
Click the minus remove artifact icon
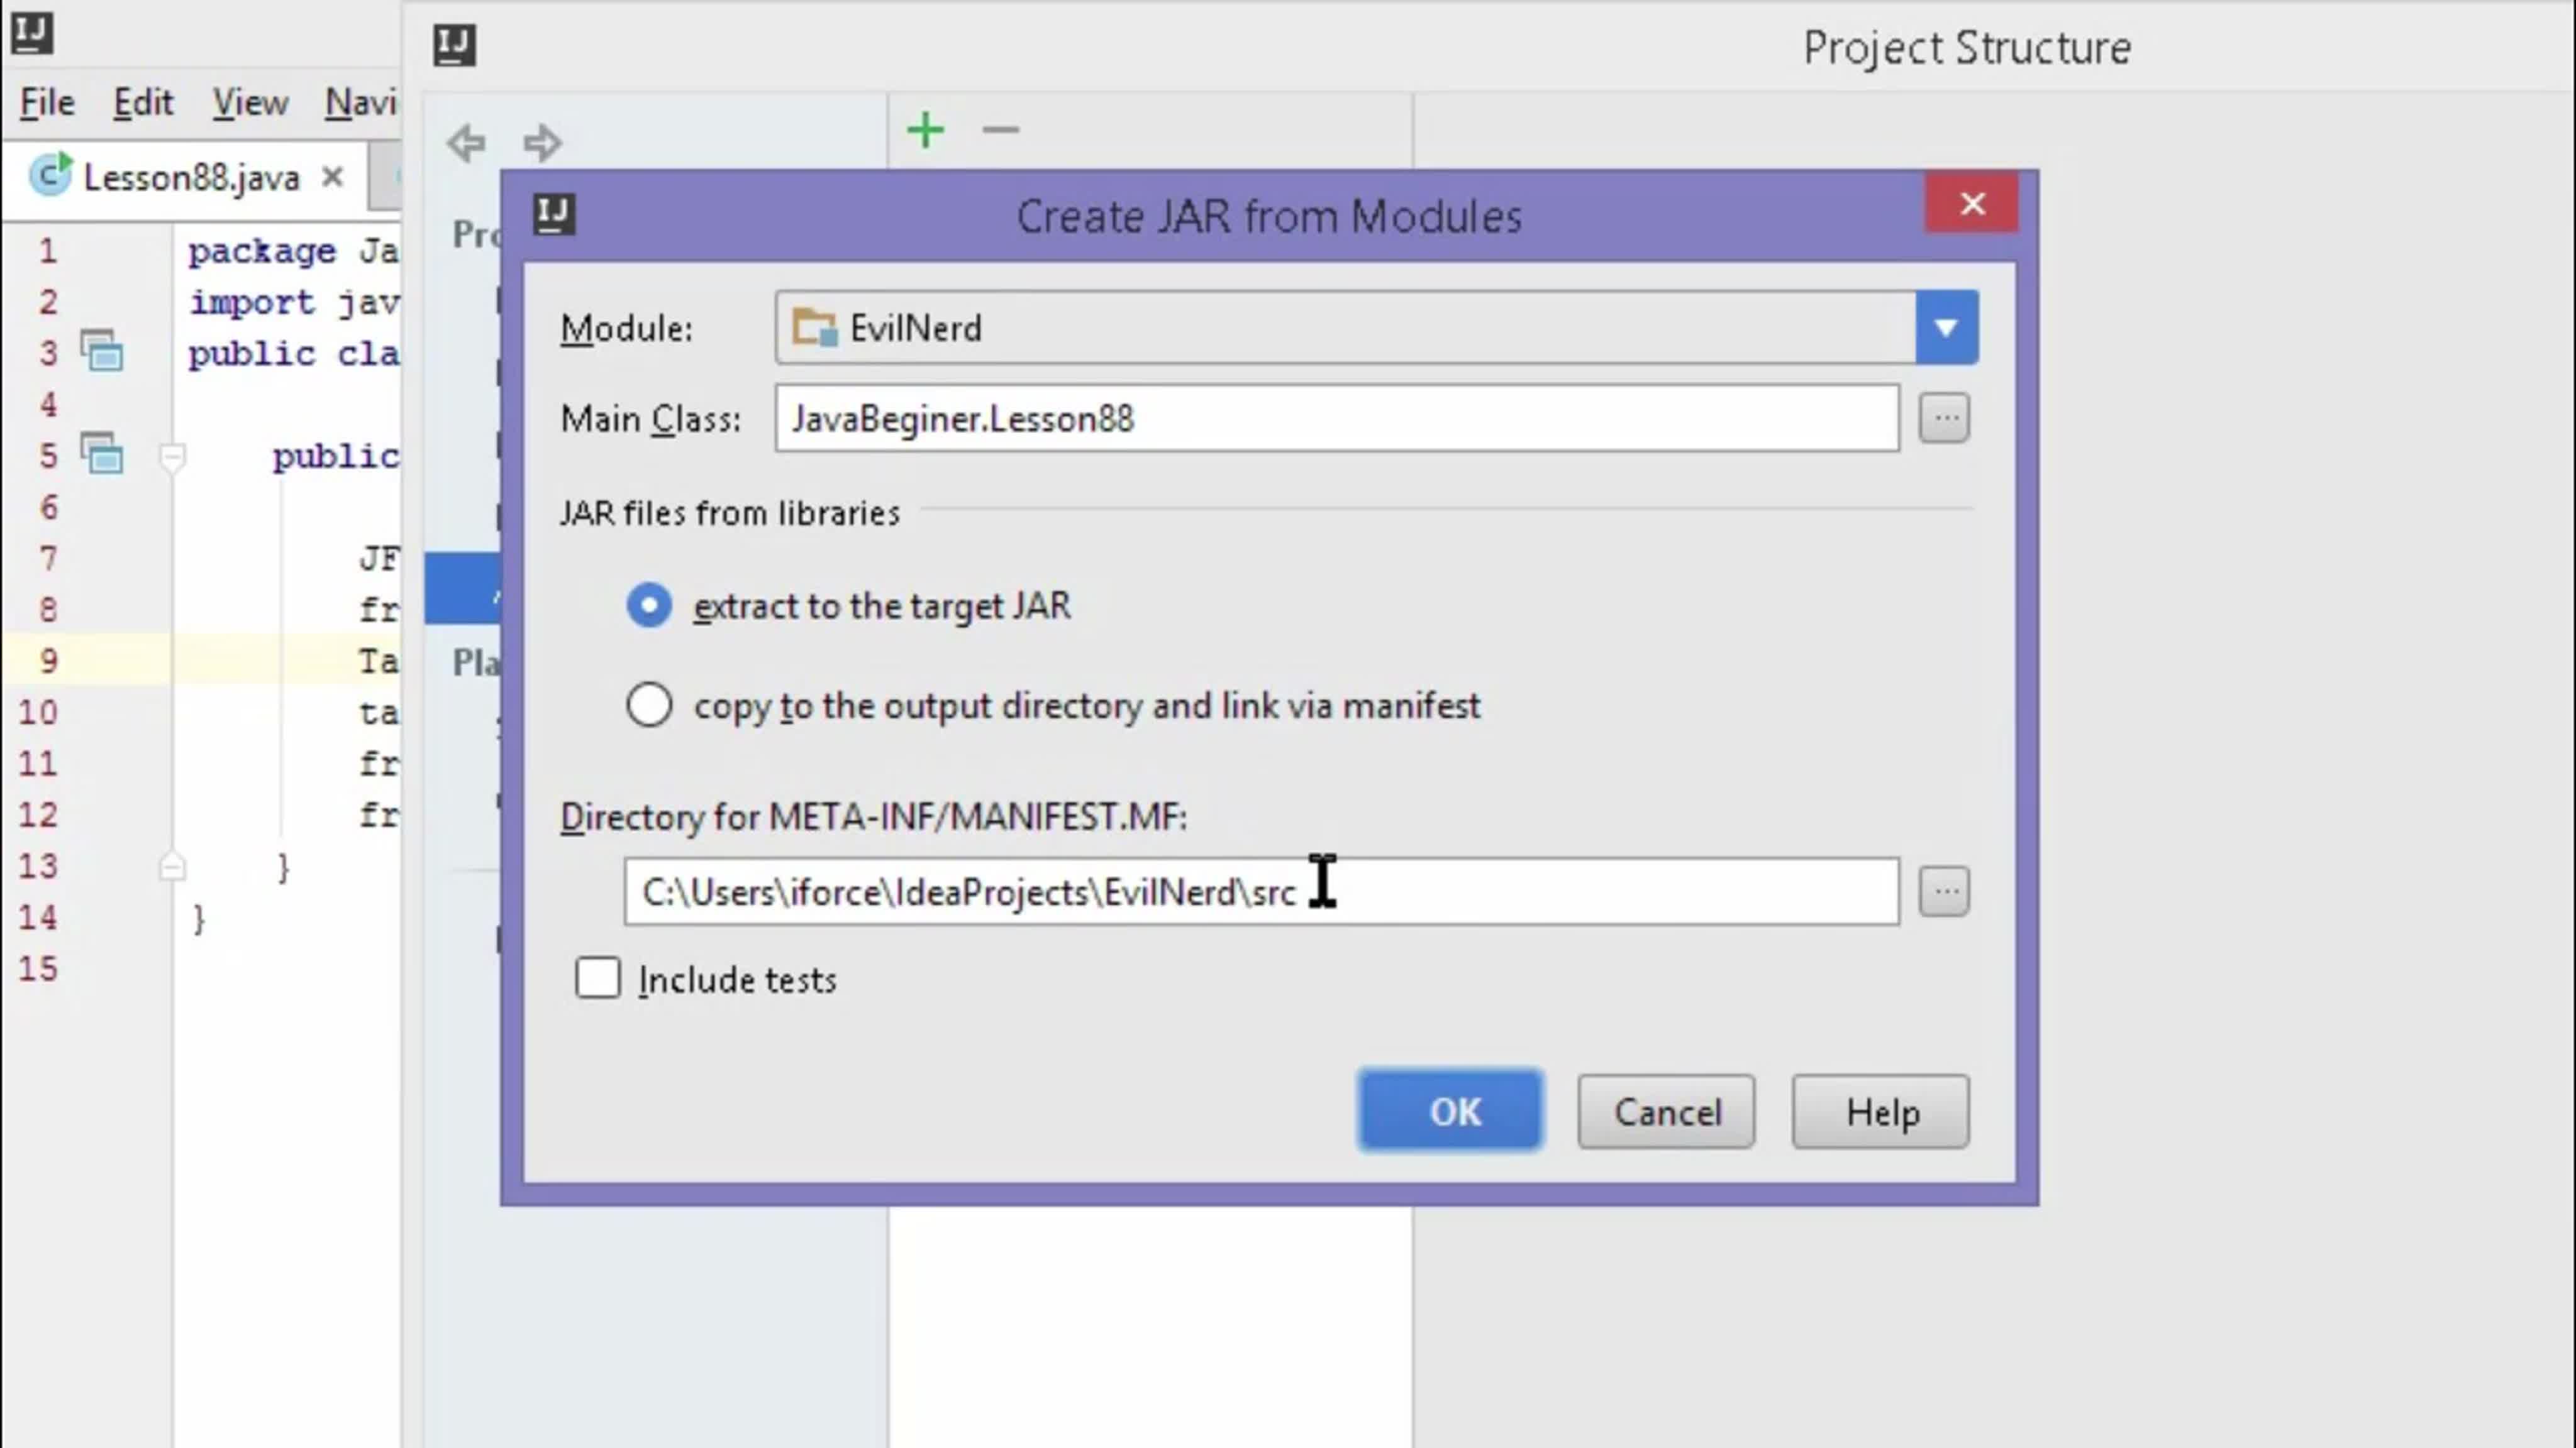coord(1000,130)
